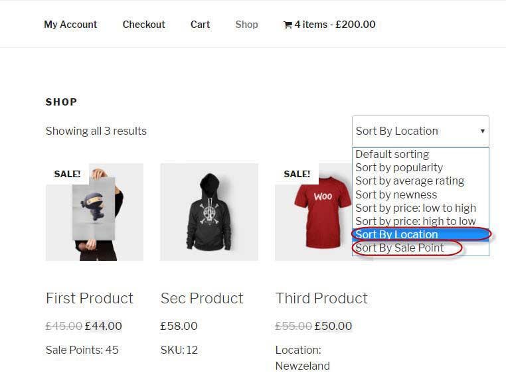Select the Shop navigation link
The width and height of the screenshot is (506, 377).
(246, 25)
